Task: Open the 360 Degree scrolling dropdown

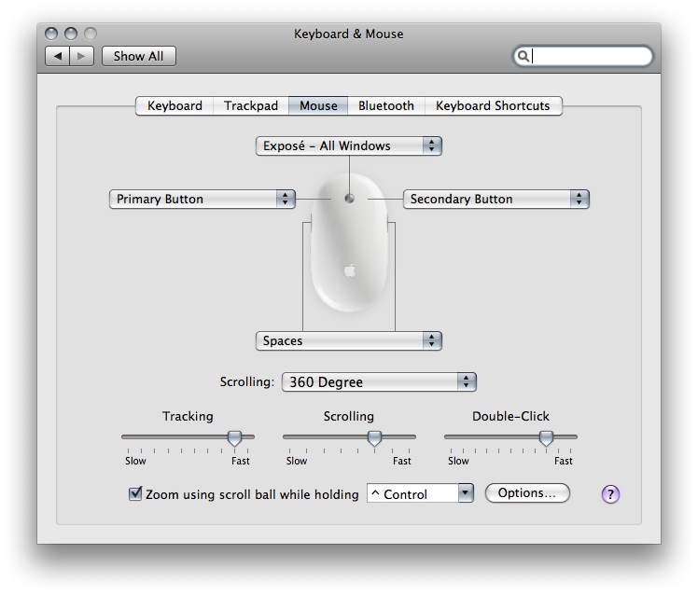Action: (x=379, y=381)
